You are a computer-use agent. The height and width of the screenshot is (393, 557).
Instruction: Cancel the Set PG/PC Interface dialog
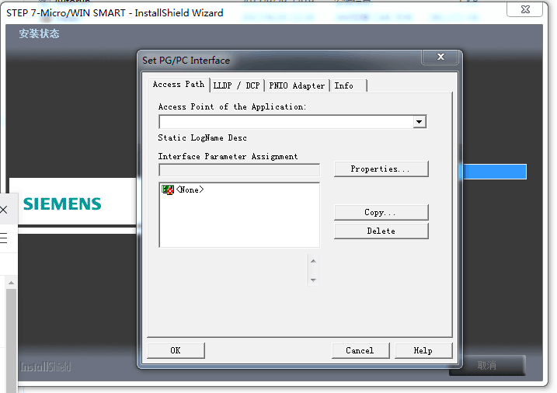click(360, 350)
